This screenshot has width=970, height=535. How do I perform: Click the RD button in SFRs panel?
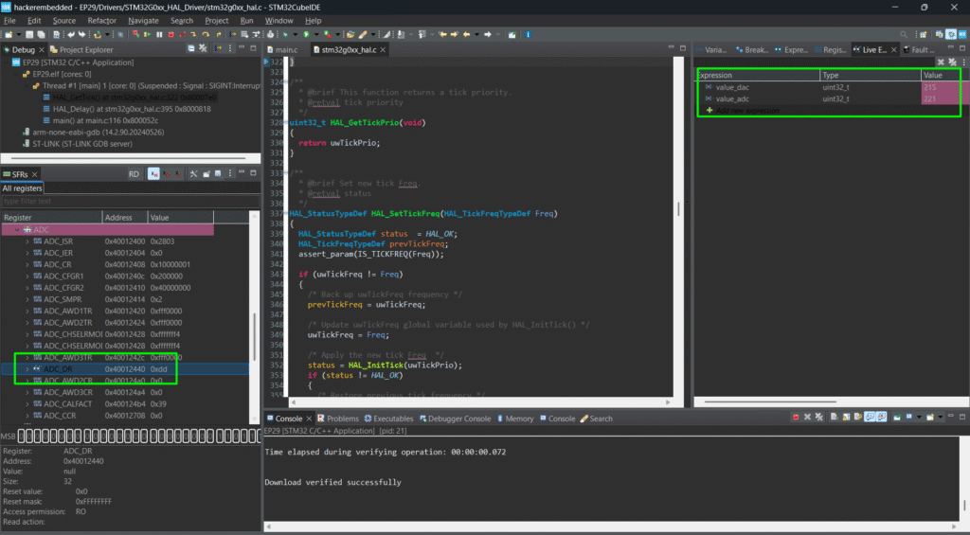(x=135, y=174)
